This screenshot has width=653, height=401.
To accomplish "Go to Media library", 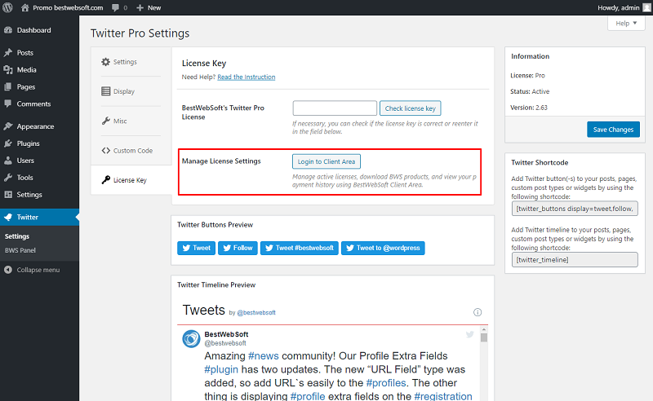I will (x=39, y=69).
